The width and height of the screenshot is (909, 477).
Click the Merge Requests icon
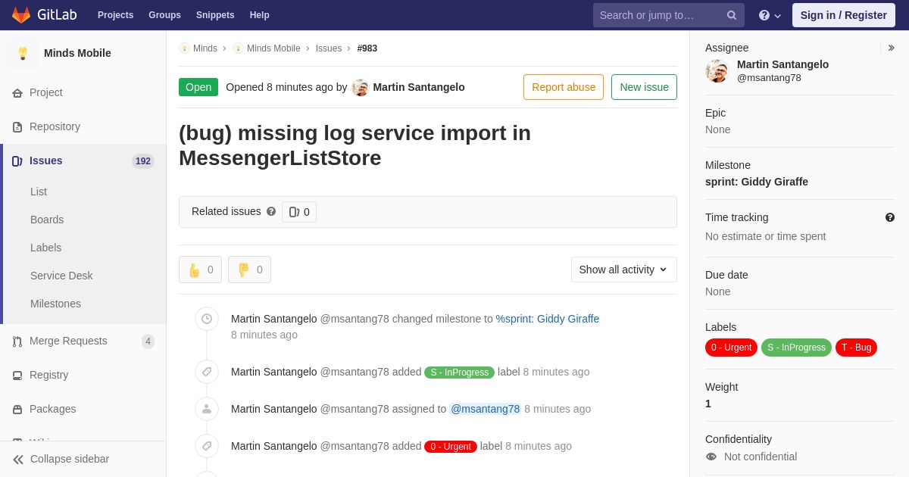17,341
